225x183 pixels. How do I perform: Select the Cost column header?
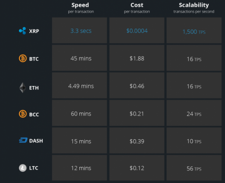137,8
